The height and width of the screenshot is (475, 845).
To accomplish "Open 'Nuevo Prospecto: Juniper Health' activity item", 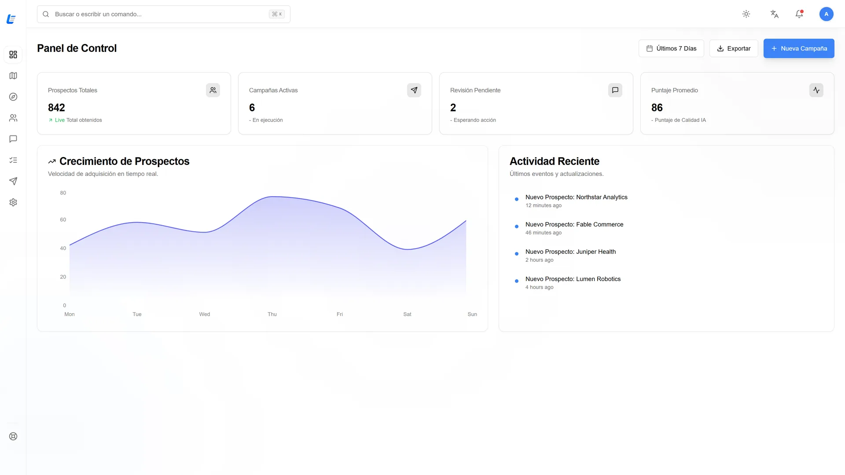I will click(570, 252).
